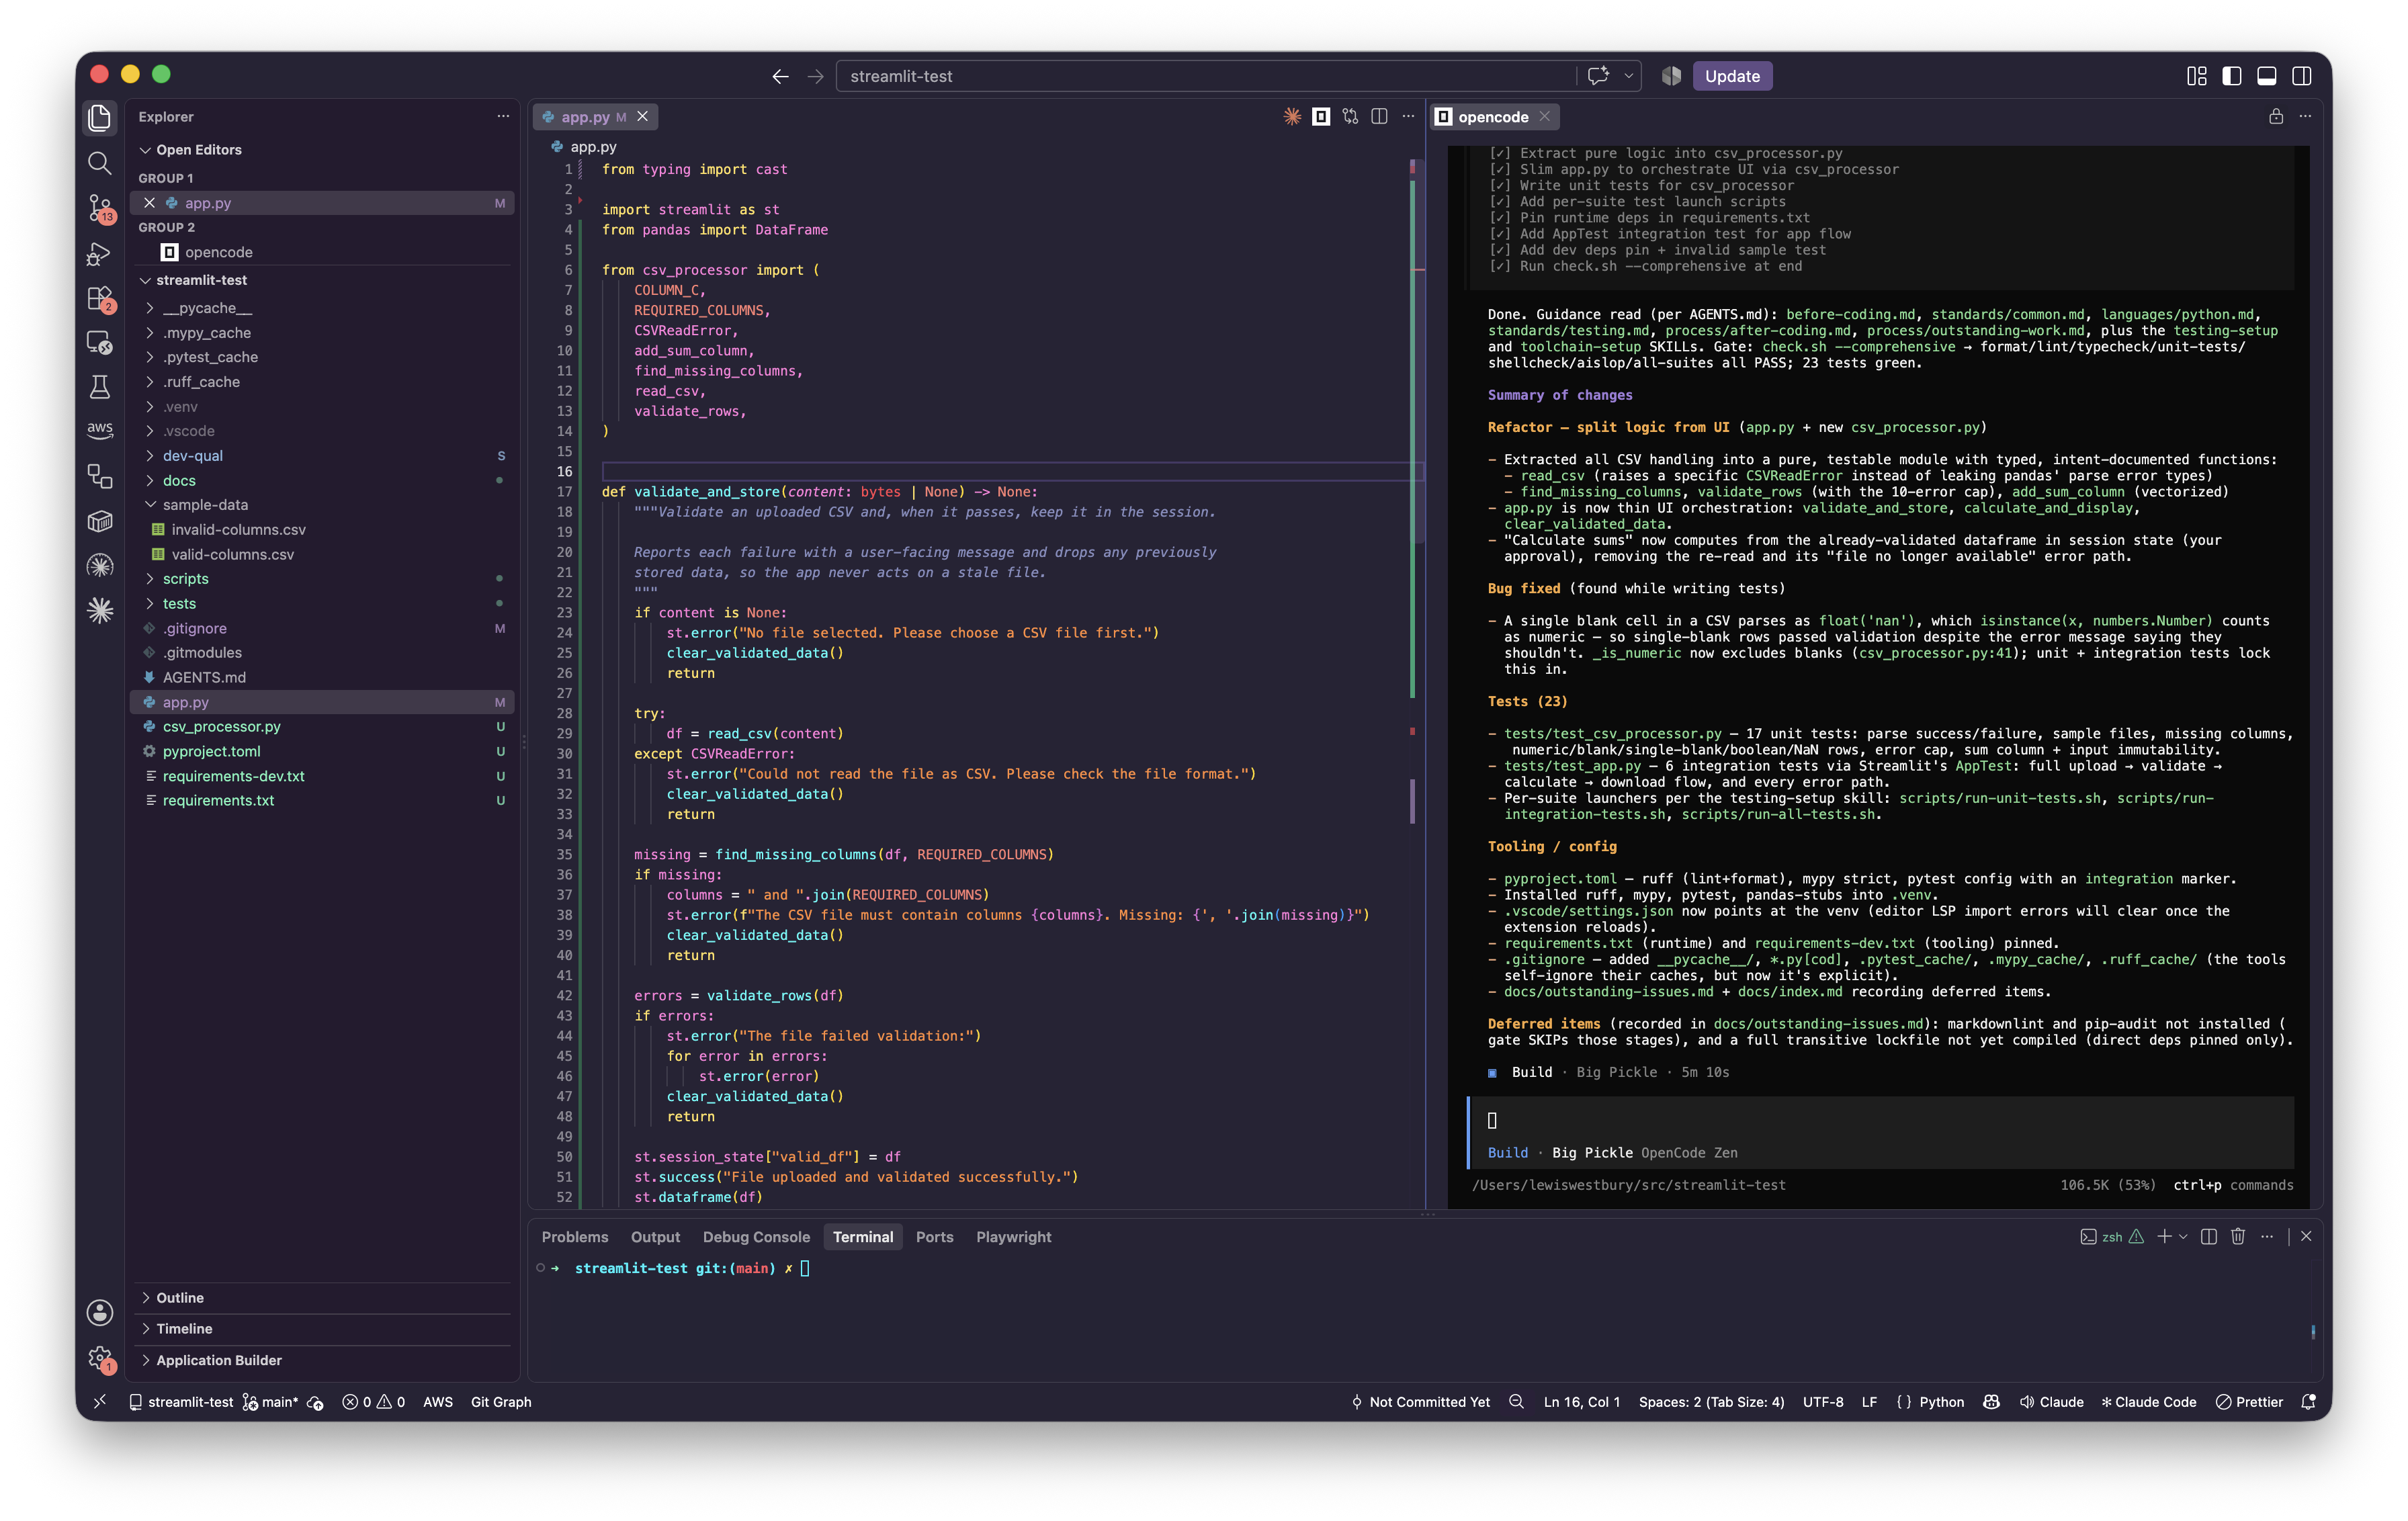Switch to the Debug Console tab
Viewport: 2408px width, 1521px height.
tap(756, 1237)
